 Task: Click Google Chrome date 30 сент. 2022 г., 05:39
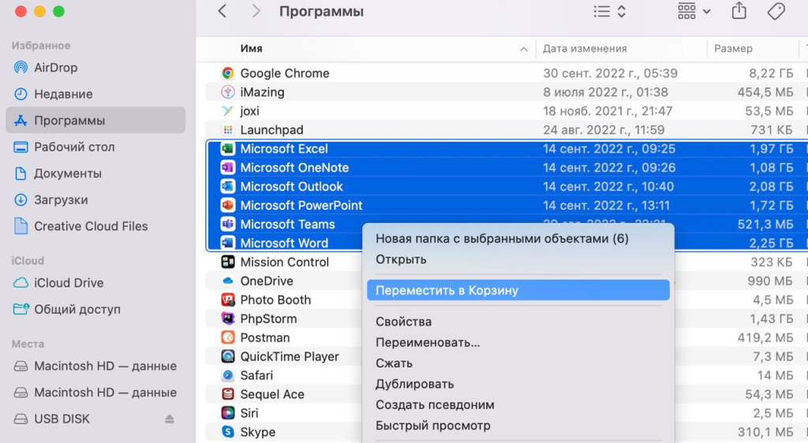(610, 73)
